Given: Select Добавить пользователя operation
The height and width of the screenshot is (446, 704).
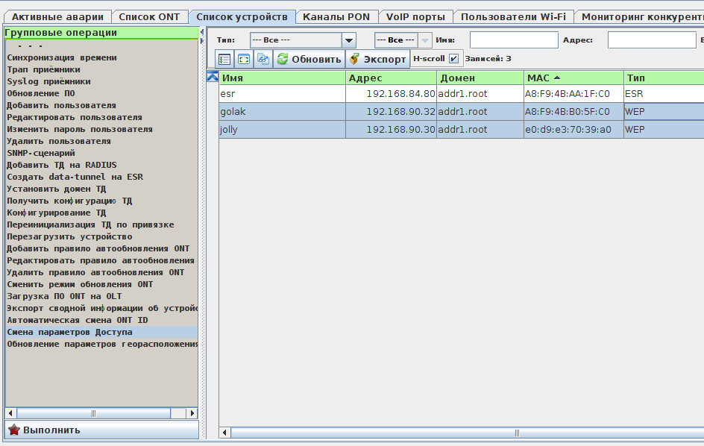Looking at the screenshot, I should pos(102,105).
